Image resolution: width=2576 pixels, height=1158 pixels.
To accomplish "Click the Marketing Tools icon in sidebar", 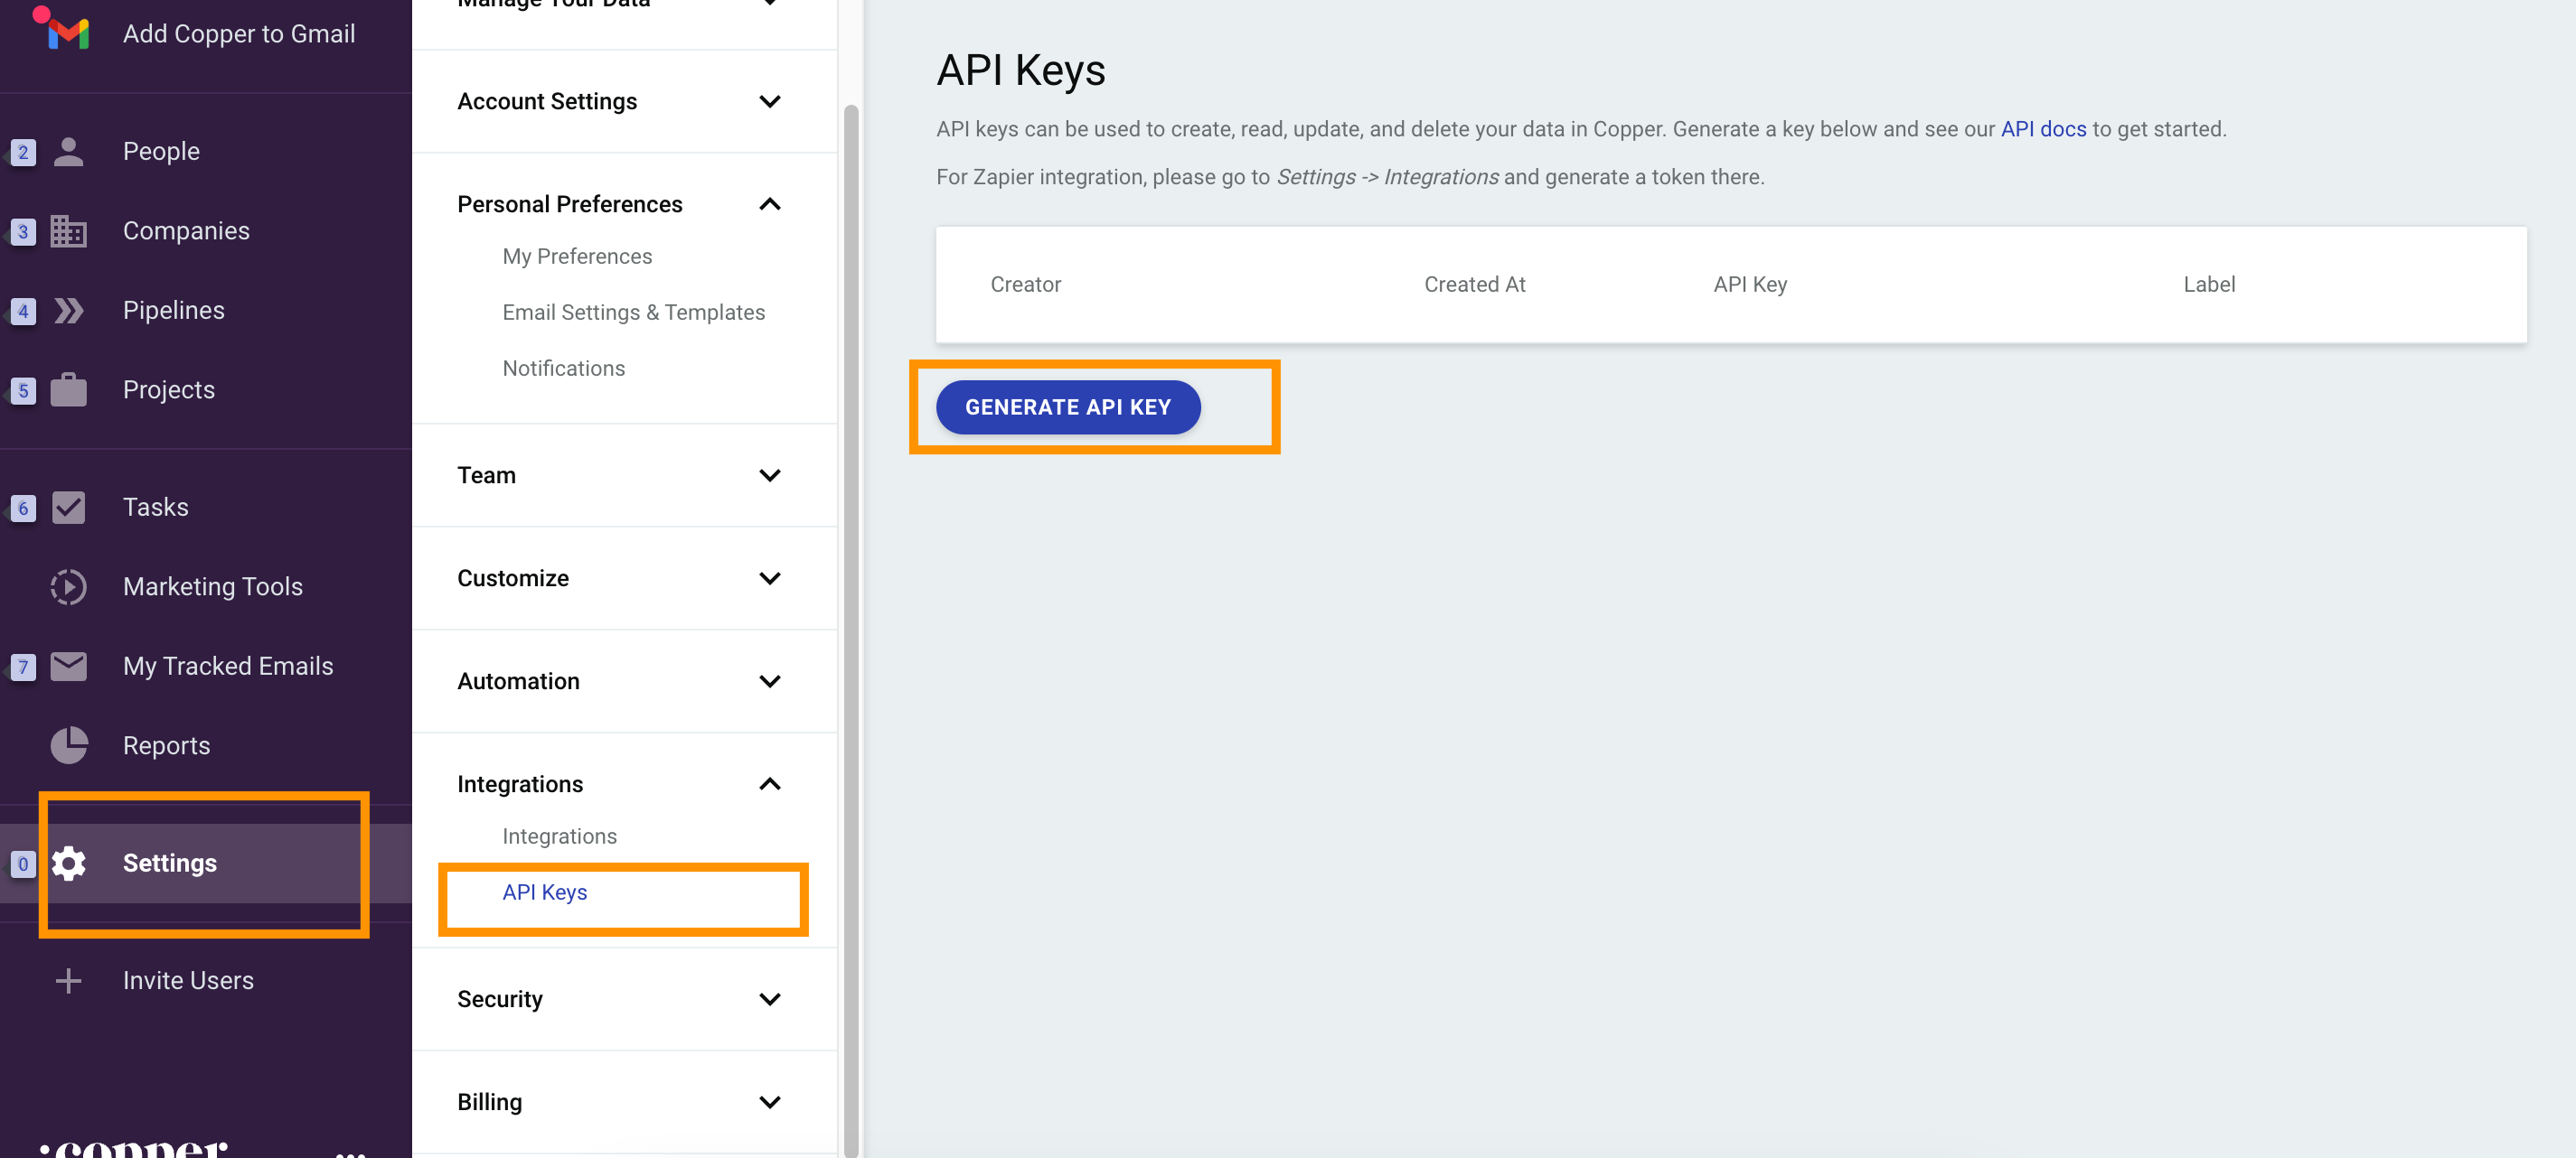I will click(x=68, y=586).
